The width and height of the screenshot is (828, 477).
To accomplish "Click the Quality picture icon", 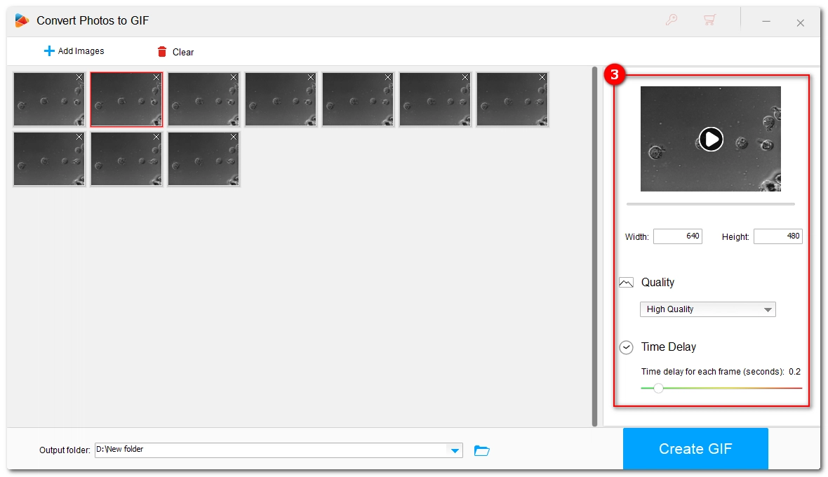I will (x=626, y=283).
